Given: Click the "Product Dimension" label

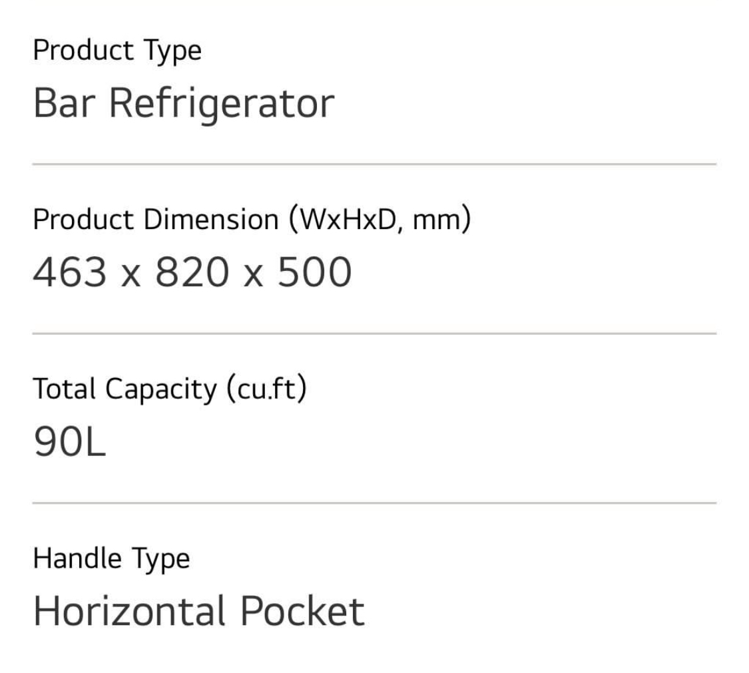Looking at the screenshot, I should (156, 220).
